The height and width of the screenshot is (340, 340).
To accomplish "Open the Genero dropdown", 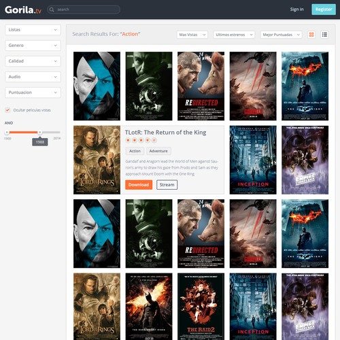I will tap(33, 46).
